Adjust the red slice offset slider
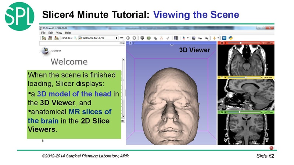The image size is (294, 165). pos(244,43)
